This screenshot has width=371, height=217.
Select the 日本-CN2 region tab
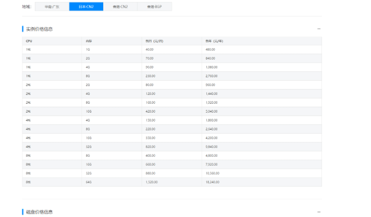(x=86, y=6)
